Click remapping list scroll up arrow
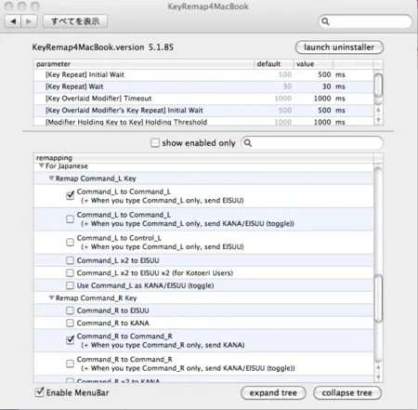418x410 pixels. pos(378,367)
